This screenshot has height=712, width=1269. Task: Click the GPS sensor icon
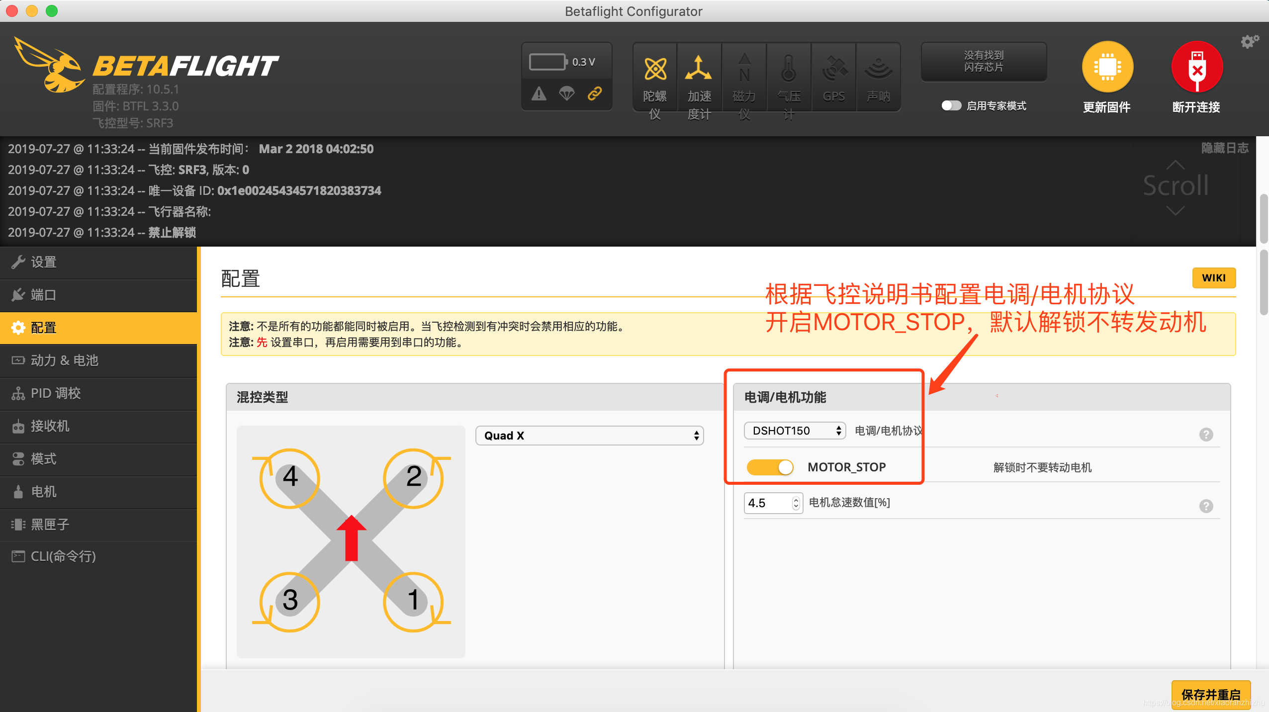pyautogui.click(x=834, y=68)
